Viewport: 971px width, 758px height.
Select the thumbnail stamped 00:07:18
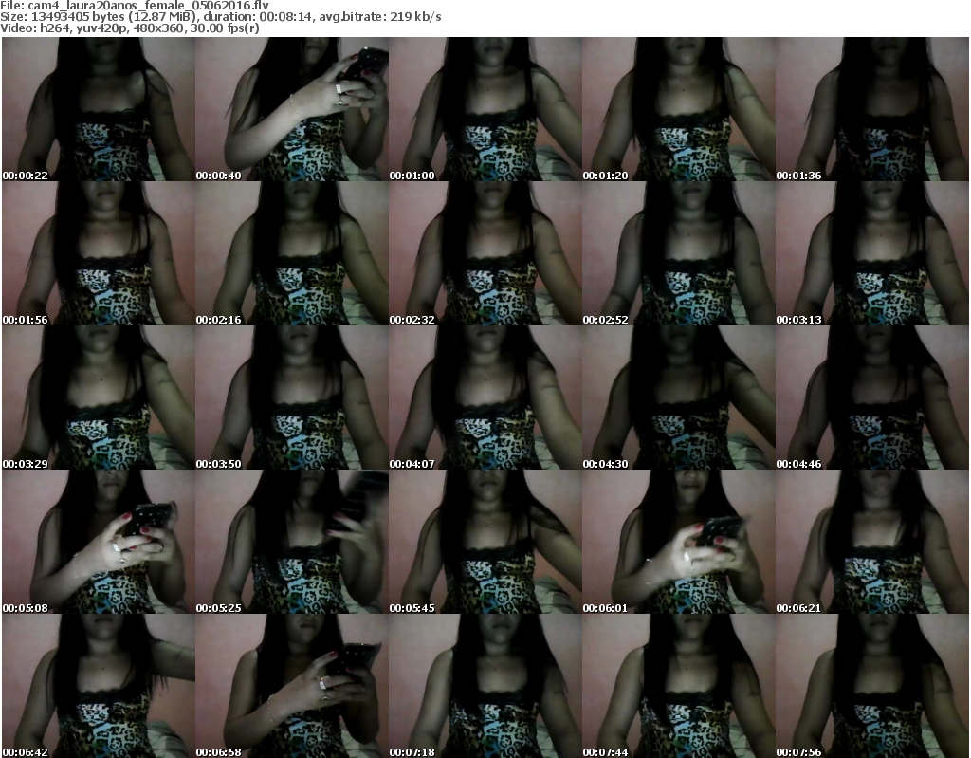pyautogui.click(x=485, y=686)
